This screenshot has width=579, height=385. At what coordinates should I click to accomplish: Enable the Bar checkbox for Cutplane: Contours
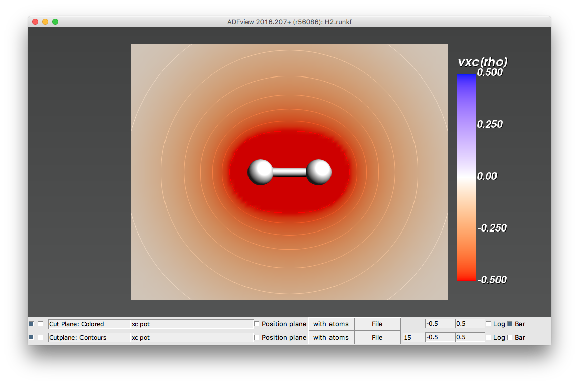click(510, 337)
